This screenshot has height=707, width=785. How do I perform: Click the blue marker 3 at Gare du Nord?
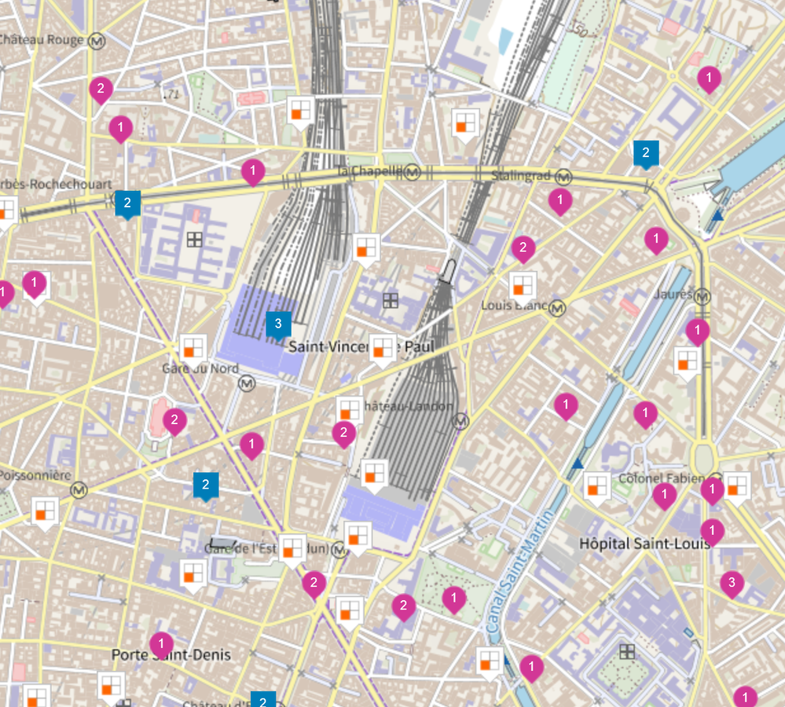point(278,323)
